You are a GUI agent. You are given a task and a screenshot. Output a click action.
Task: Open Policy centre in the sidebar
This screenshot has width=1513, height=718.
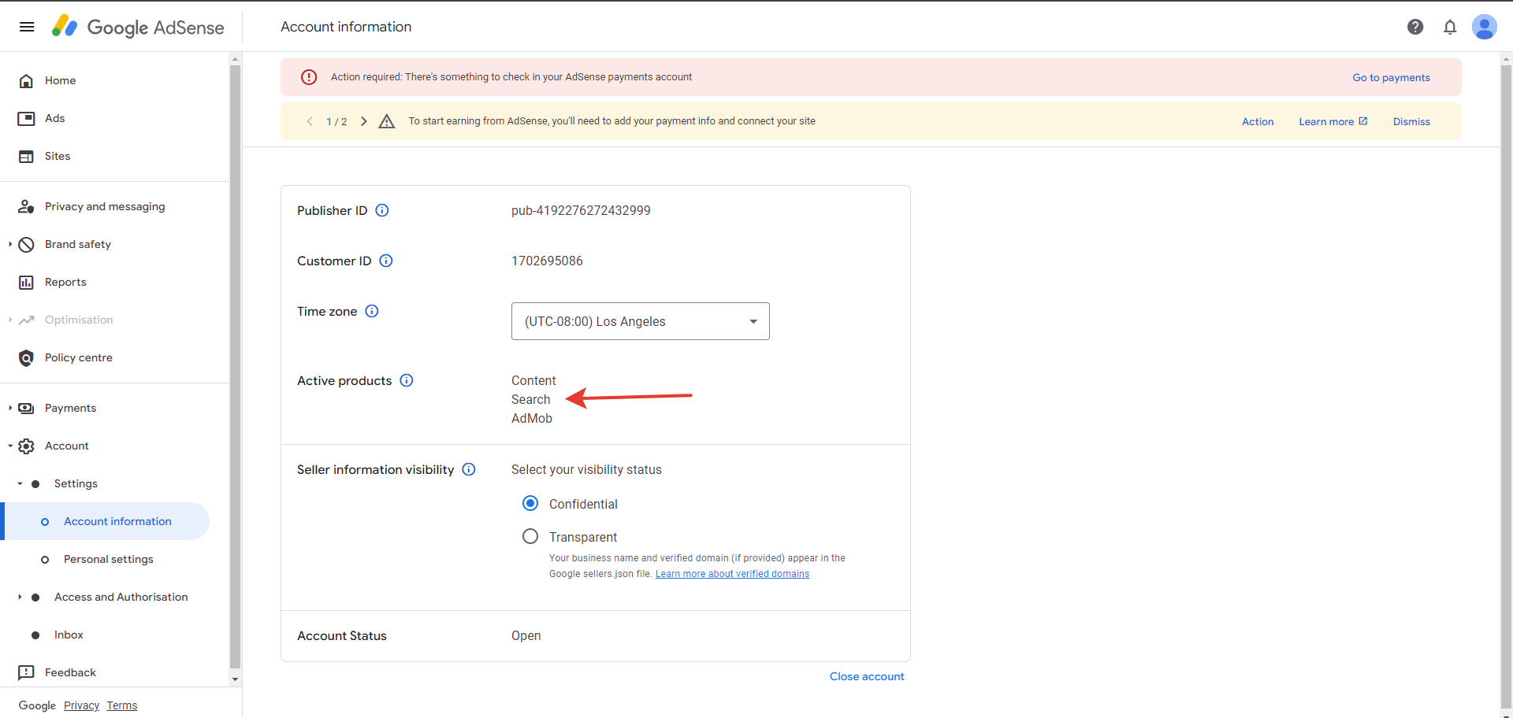tap(79, 357)
